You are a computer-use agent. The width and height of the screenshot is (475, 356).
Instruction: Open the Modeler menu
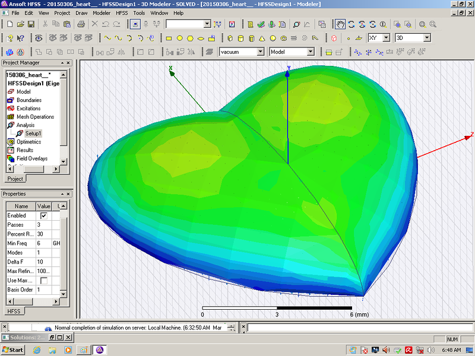(x=101, y=12)
